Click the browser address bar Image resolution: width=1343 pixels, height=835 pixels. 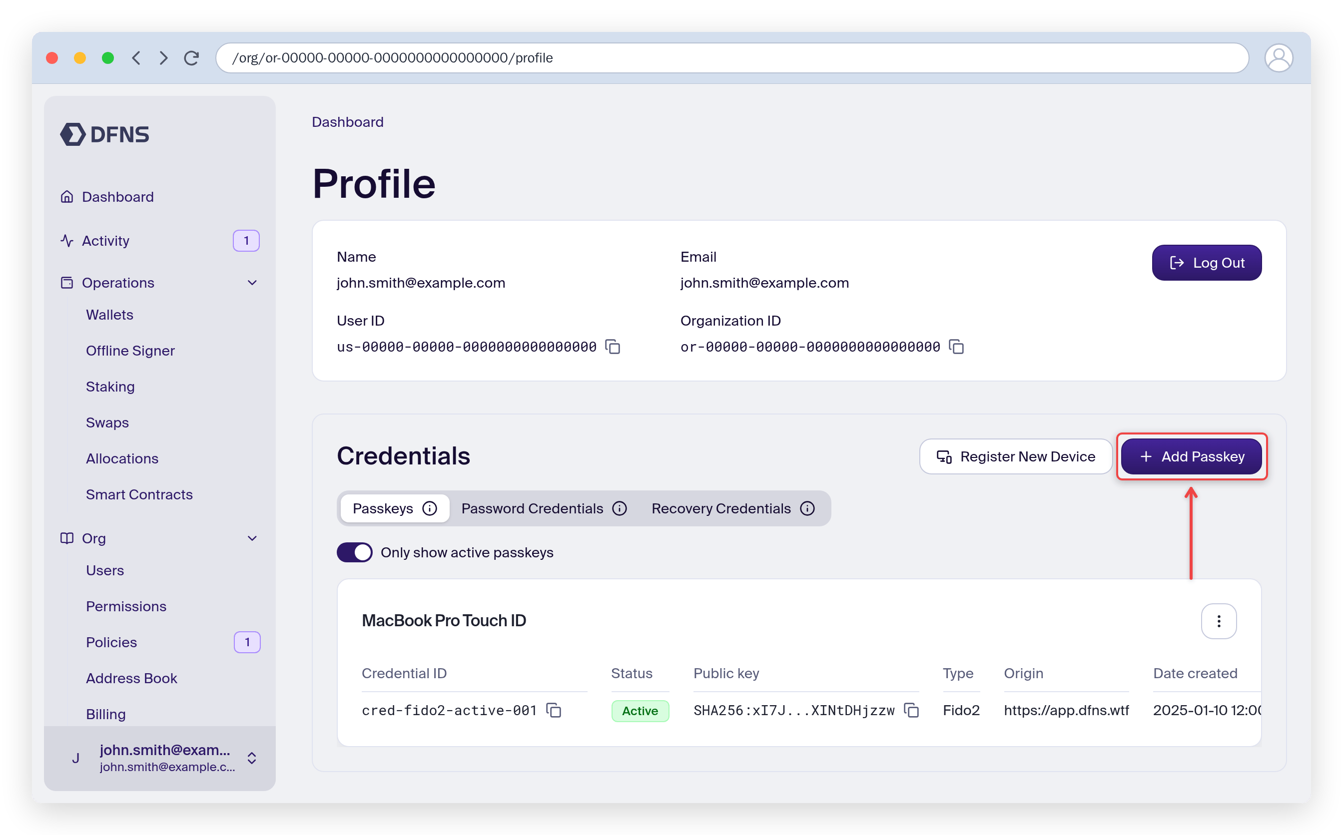pyautogui.click(x=732, y=58)
